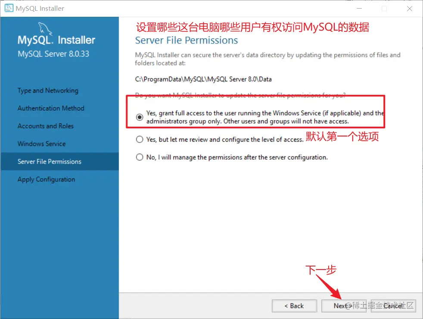Minimize the MySQL Installer window
This screenshot has height=319, width=423.
coord(359,8)
